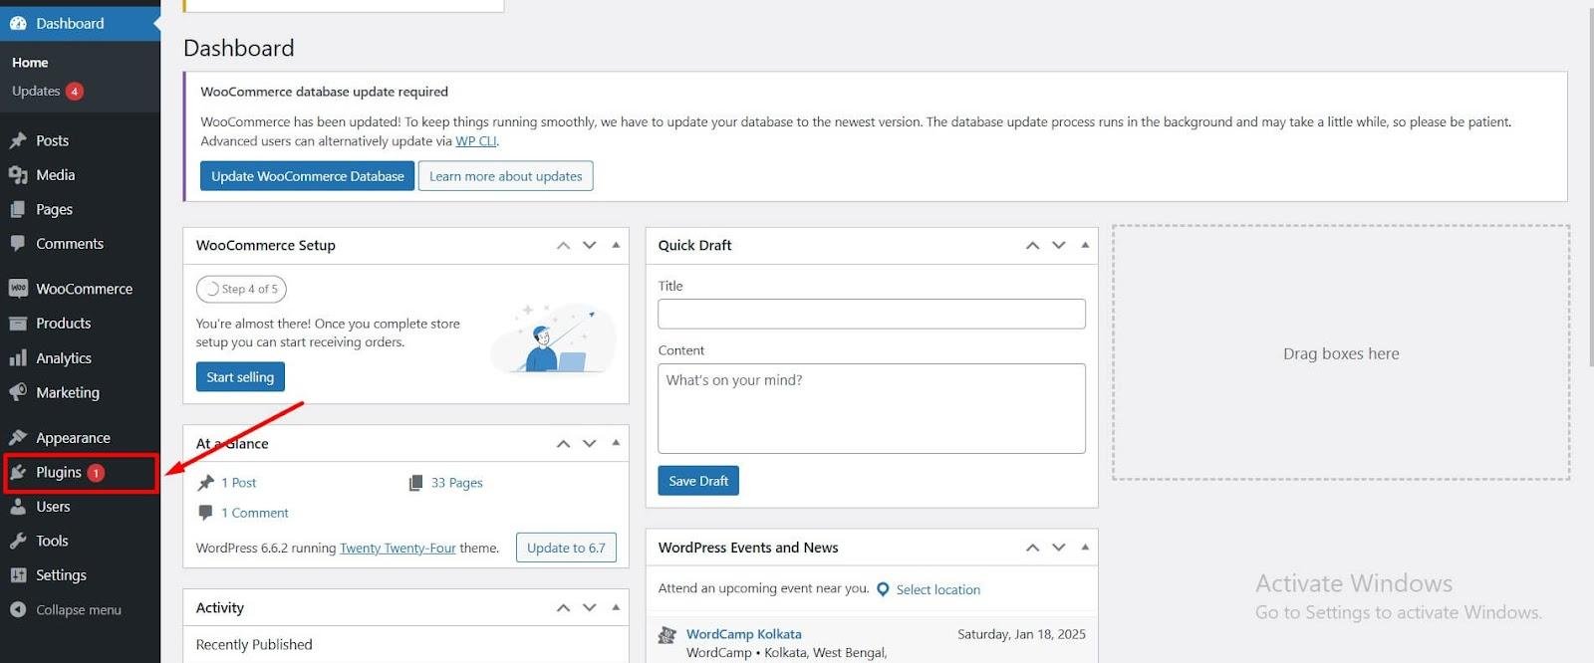Viewport: 1594px width, 663px height.
Task: Click the comment icon beside 1 Comment
Action: [205, 513]
